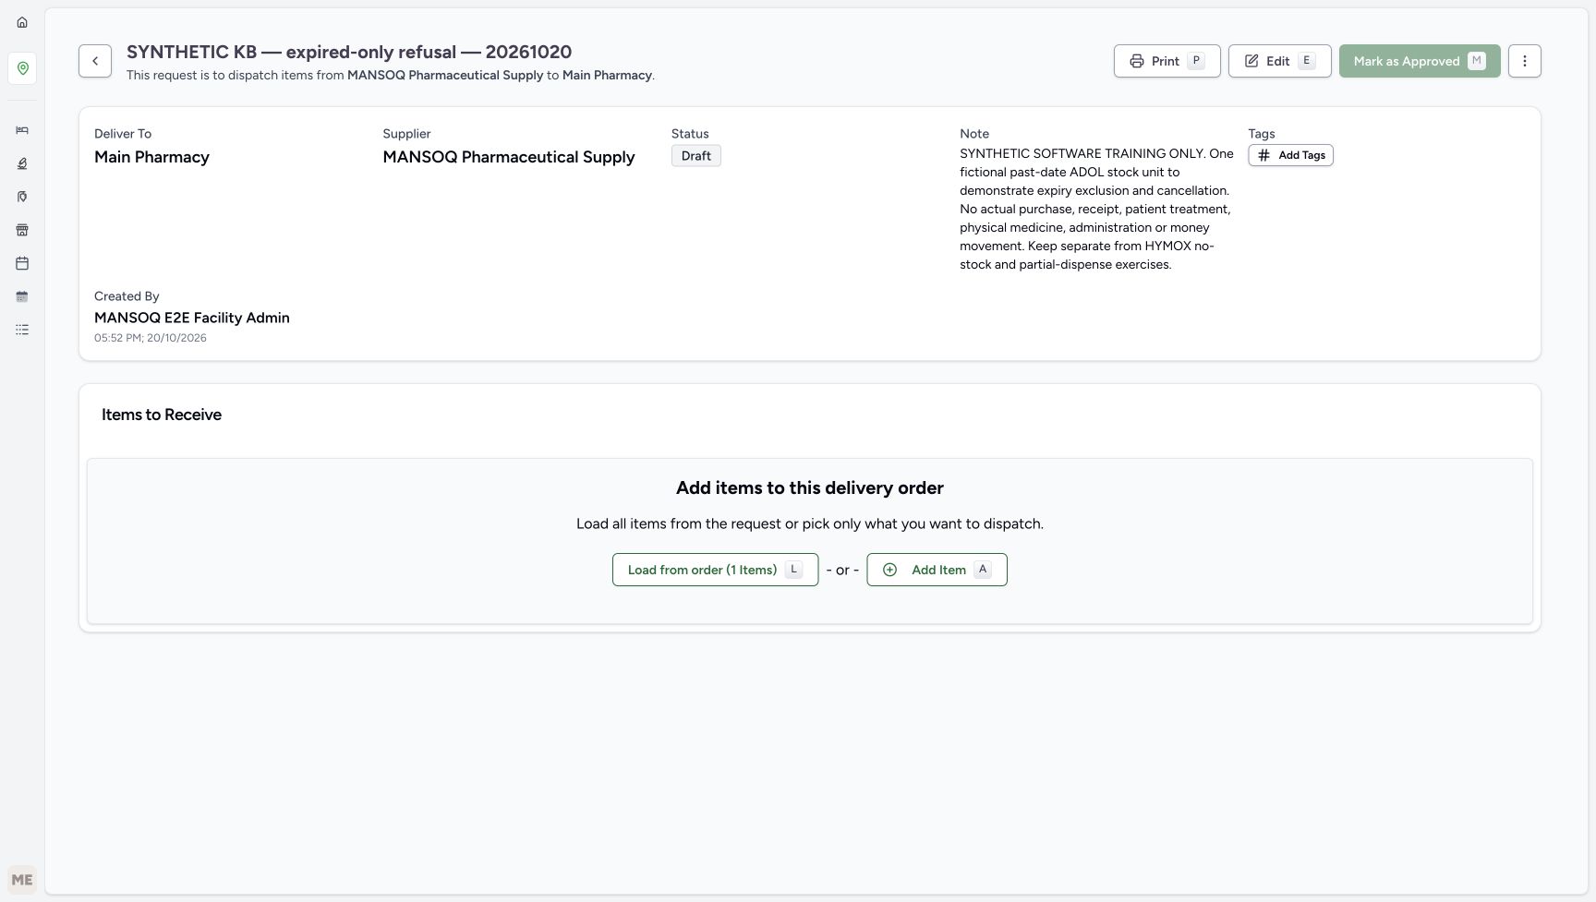Click supplier name MANSOQ Pharmaceutical Supply

(x=509, y=157)
